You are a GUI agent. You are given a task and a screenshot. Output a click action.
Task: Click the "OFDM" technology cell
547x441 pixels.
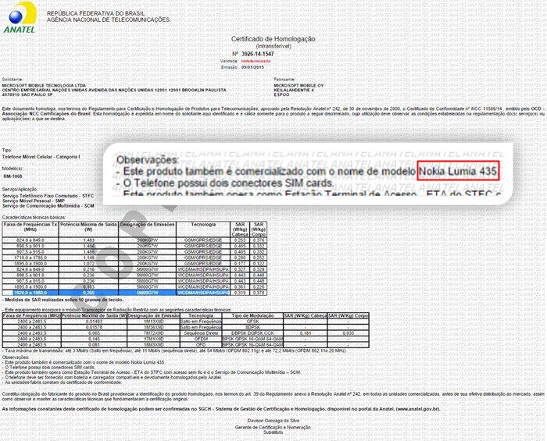[201, 339]
